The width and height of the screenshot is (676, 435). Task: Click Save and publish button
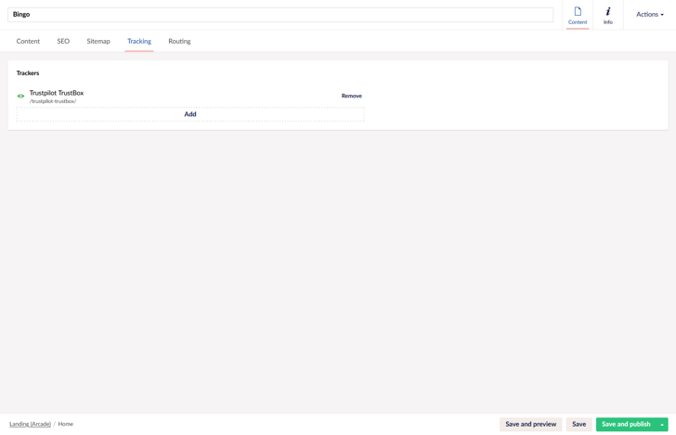[626, 425]
